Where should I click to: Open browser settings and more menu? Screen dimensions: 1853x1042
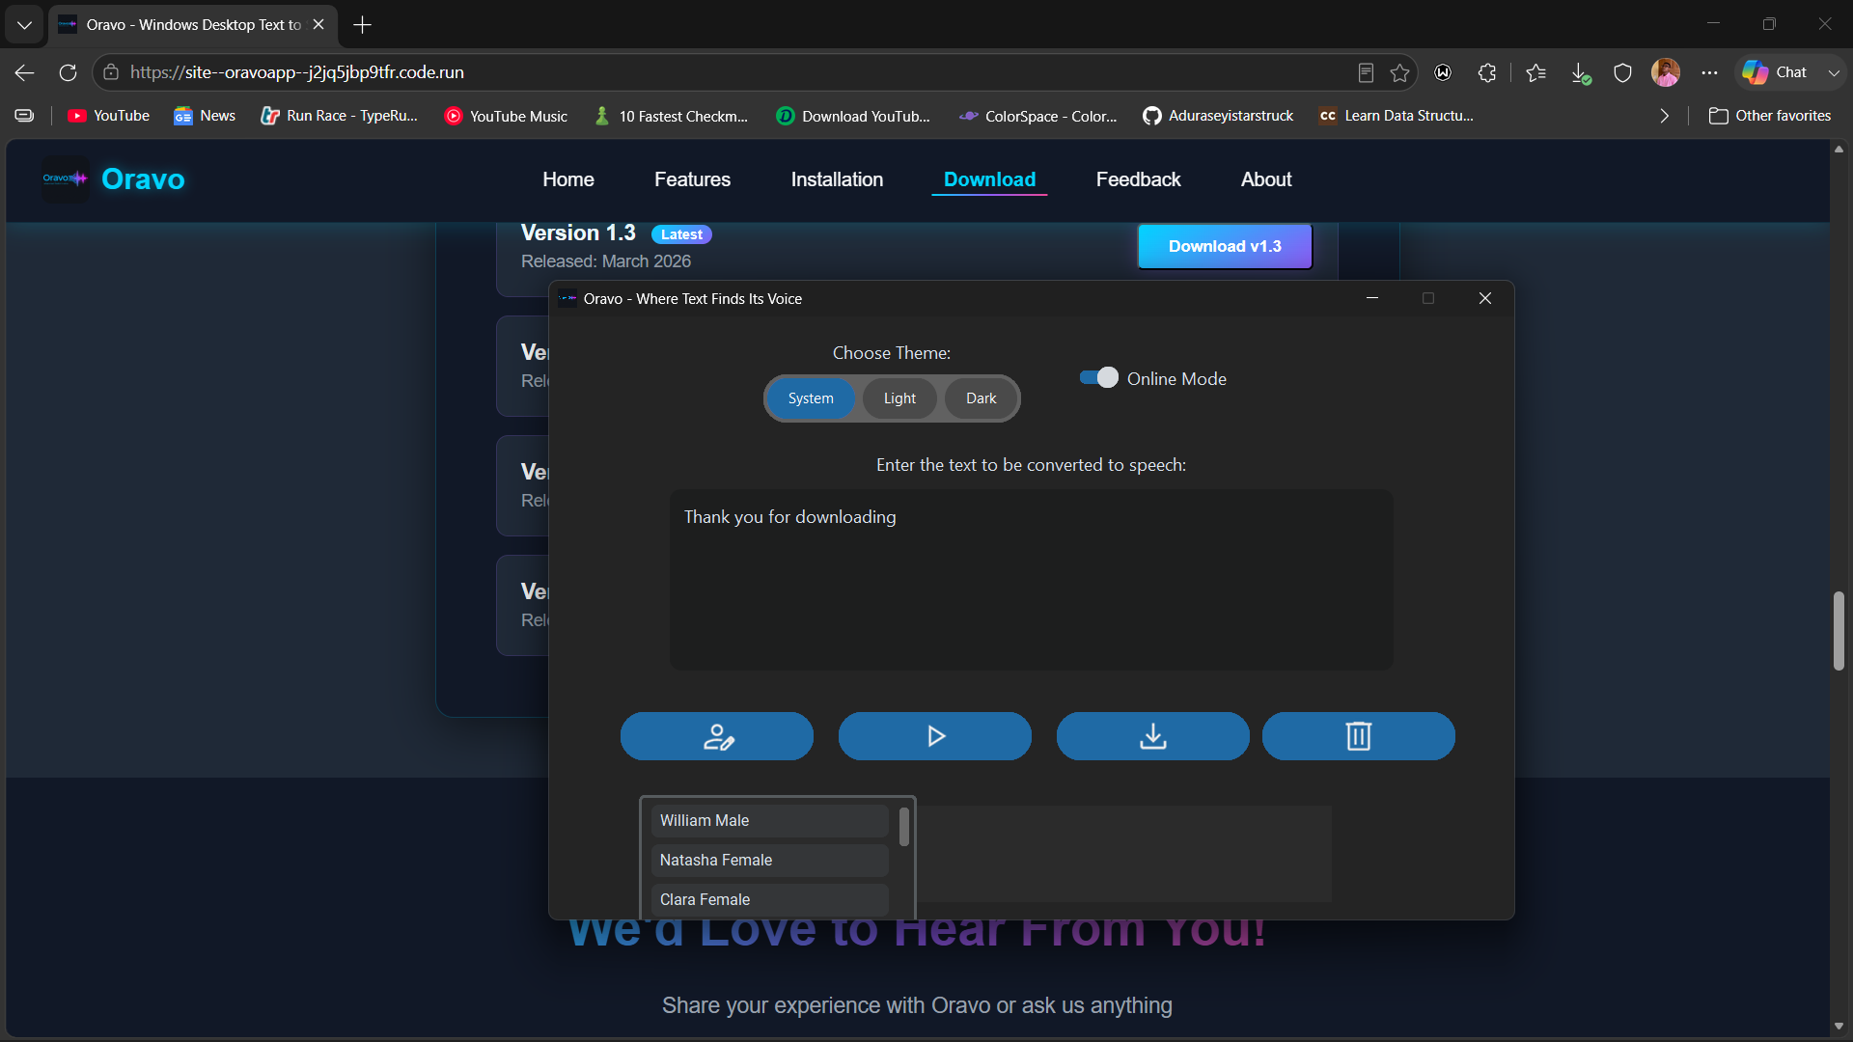coord(1710,72)
